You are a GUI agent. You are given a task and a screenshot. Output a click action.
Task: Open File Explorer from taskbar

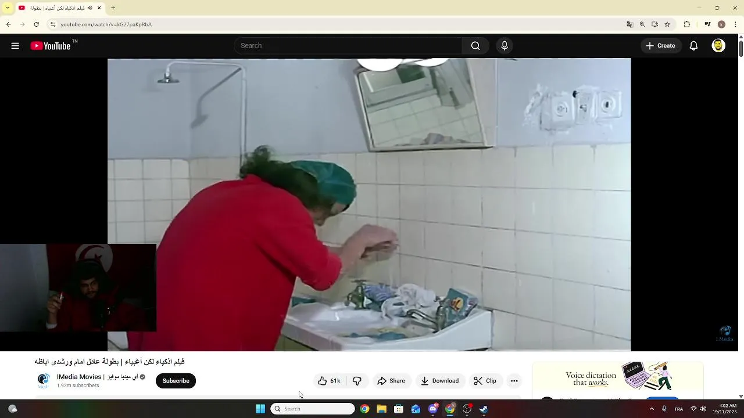click(x=381, y=409)
